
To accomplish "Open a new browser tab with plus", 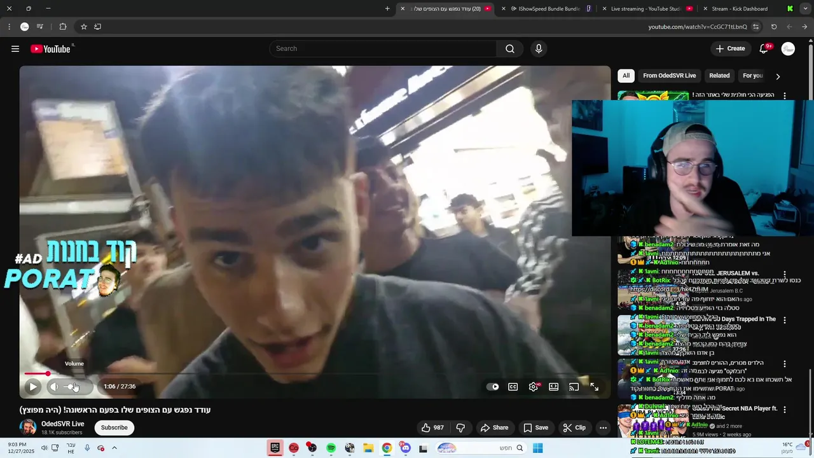I will [x=387, y=9].
